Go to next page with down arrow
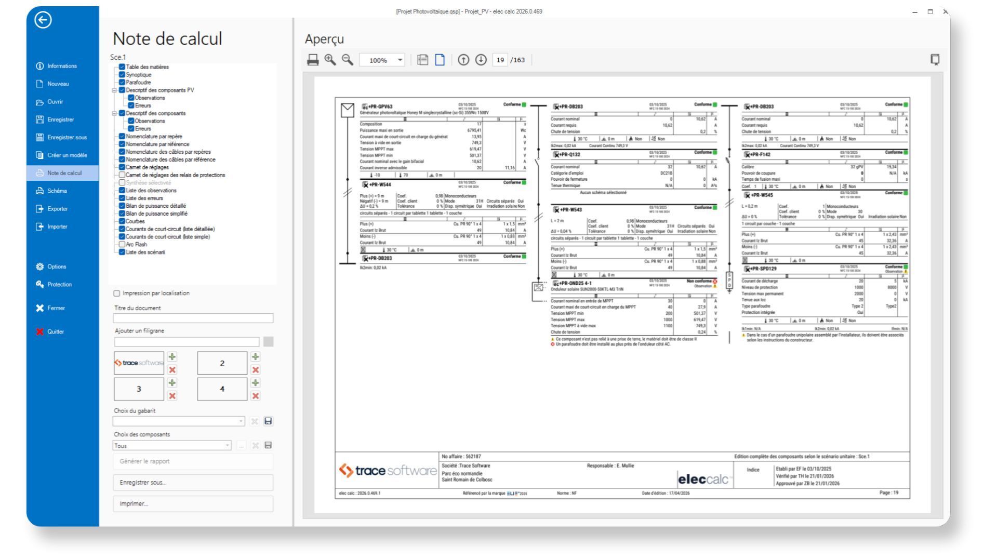 point(480,60)
